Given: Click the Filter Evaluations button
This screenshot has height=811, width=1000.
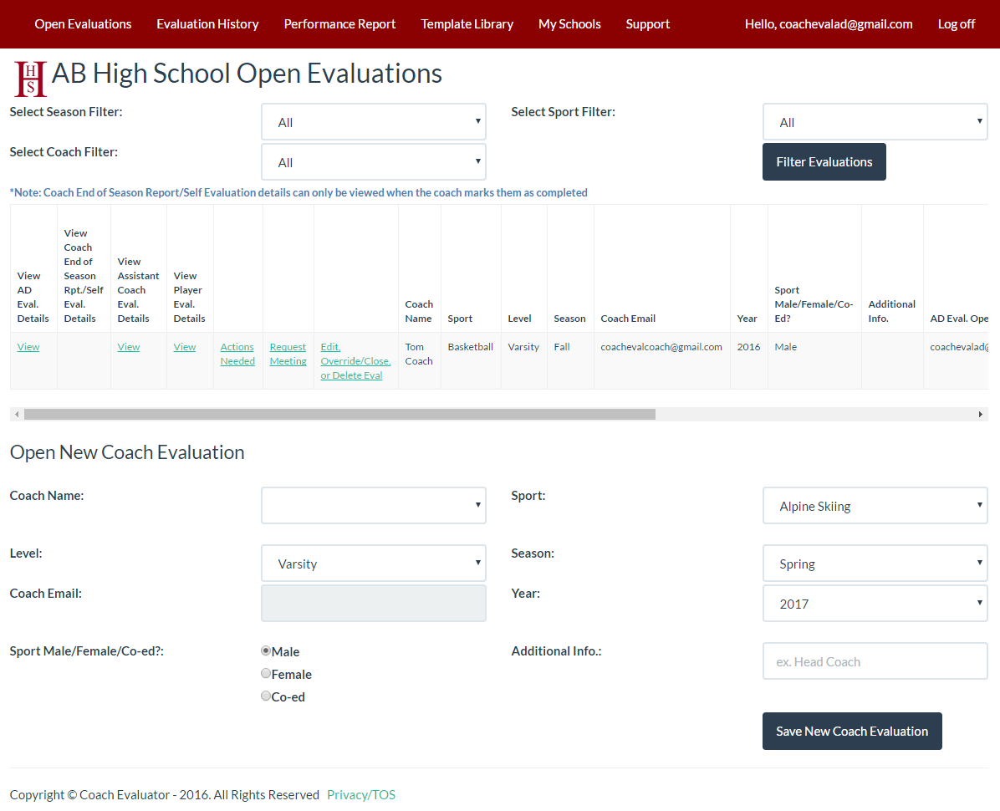Looking at the screenshot, I should 824,162.
